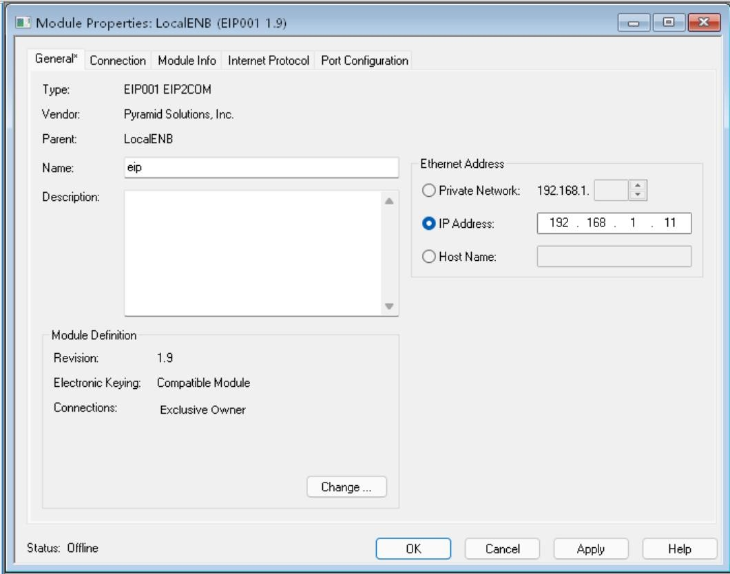Click the Revision value 1.9
Viewport: 730px width, 574px height.
point(165,358)
